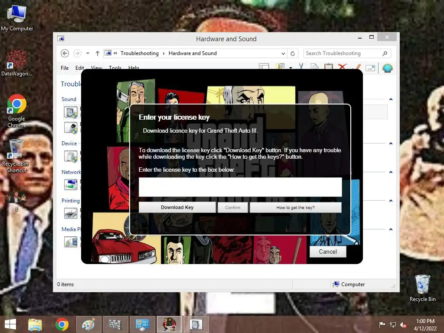The image size is (444, 333).
Task: Click the Printing troubleshooter printer icon
Action: tap(71, 213)
